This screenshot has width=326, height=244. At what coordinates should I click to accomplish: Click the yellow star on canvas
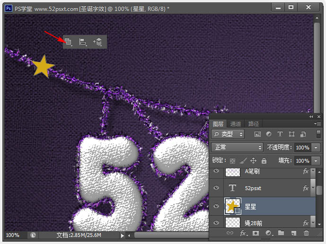43,67
